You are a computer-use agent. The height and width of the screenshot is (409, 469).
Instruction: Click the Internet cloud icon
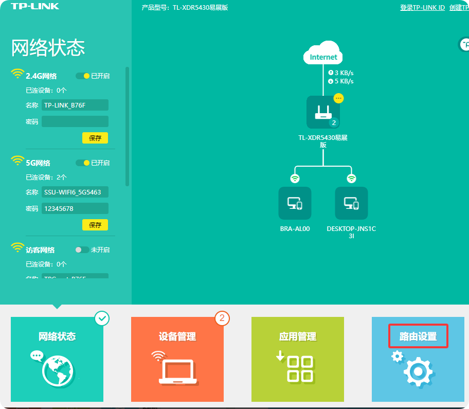click(x=323, y=55)
